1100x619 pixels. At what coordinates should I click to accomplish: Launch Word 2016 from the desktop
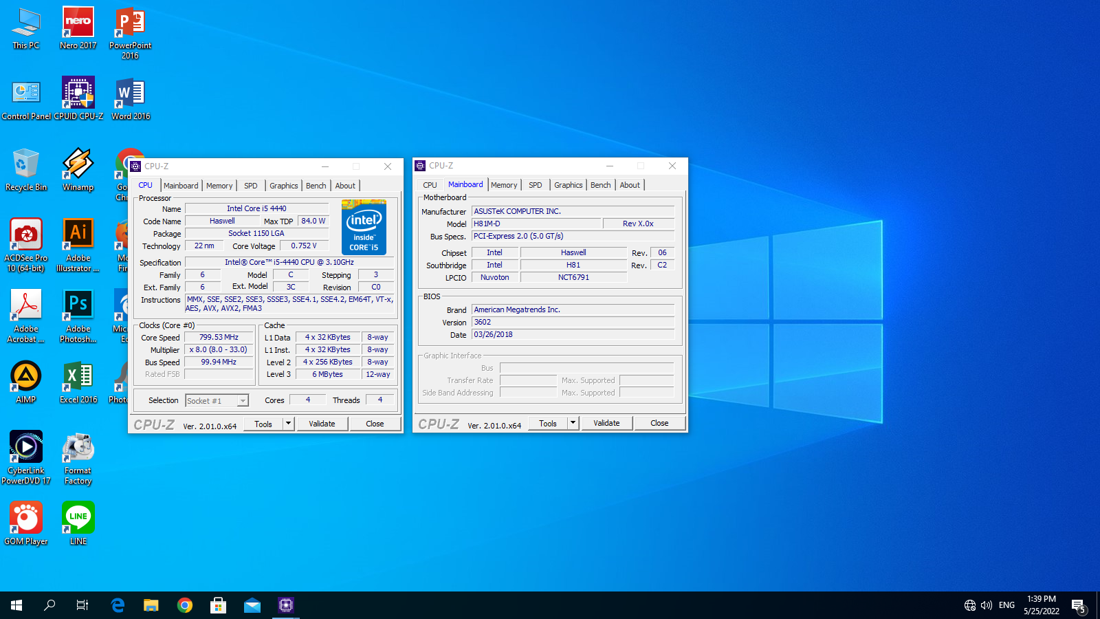point(131,99)
